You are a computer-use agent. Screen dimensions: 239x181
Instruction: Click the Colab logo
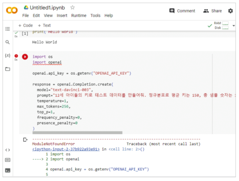12,10
